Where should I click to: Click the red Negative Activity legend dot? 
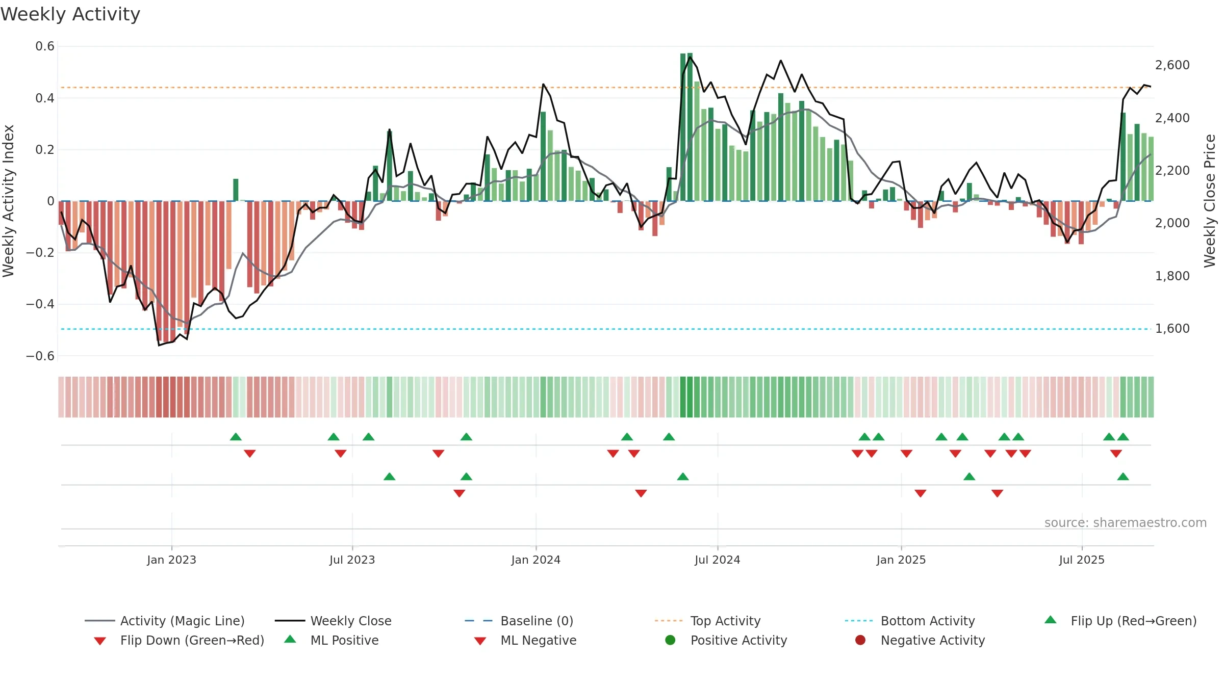click(860, 640)
